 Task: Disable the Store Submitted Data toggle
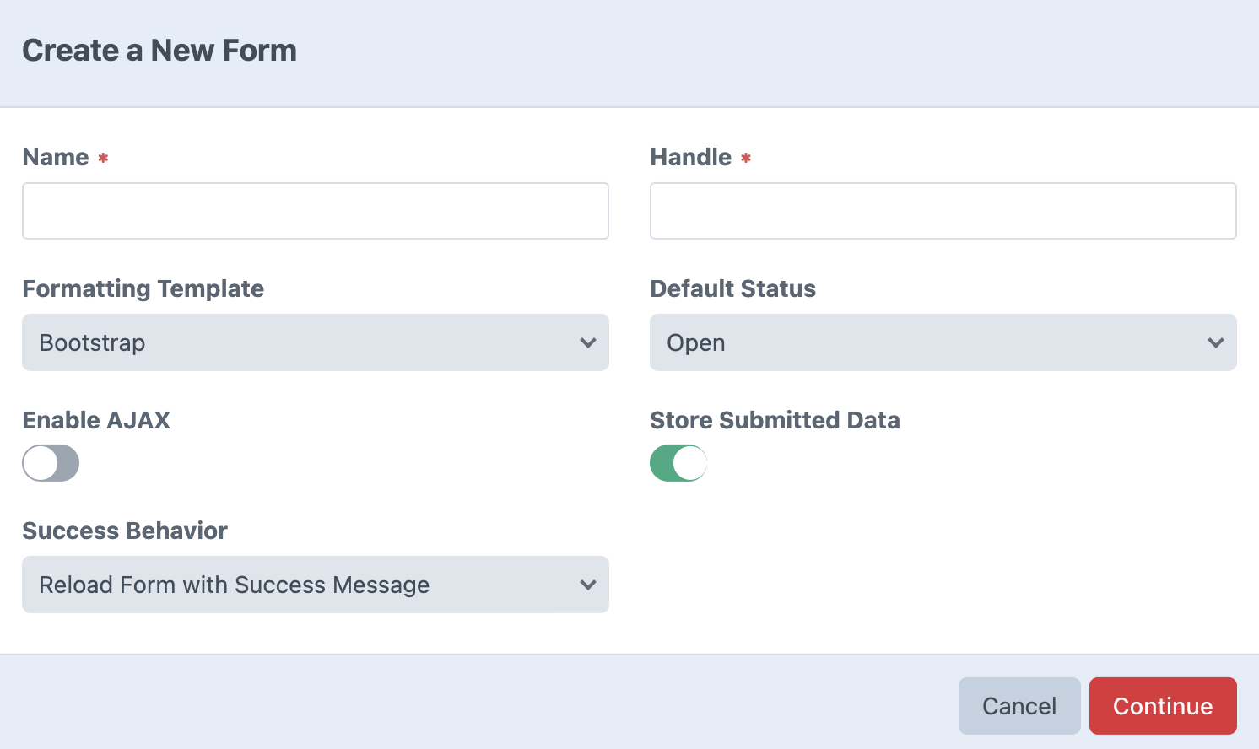[678, 463]
